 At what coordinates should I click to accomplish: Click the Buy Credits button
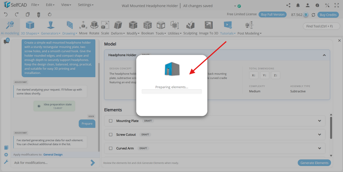(x=328, y=15)
